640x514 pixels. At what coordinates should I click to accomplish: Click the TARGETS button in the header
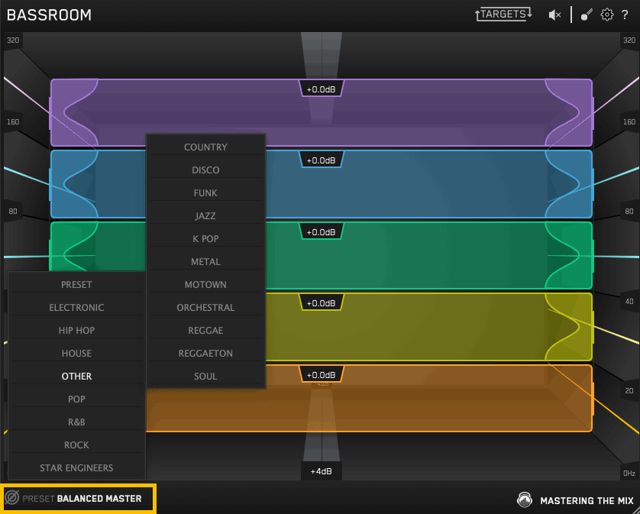tap(503, 15)
